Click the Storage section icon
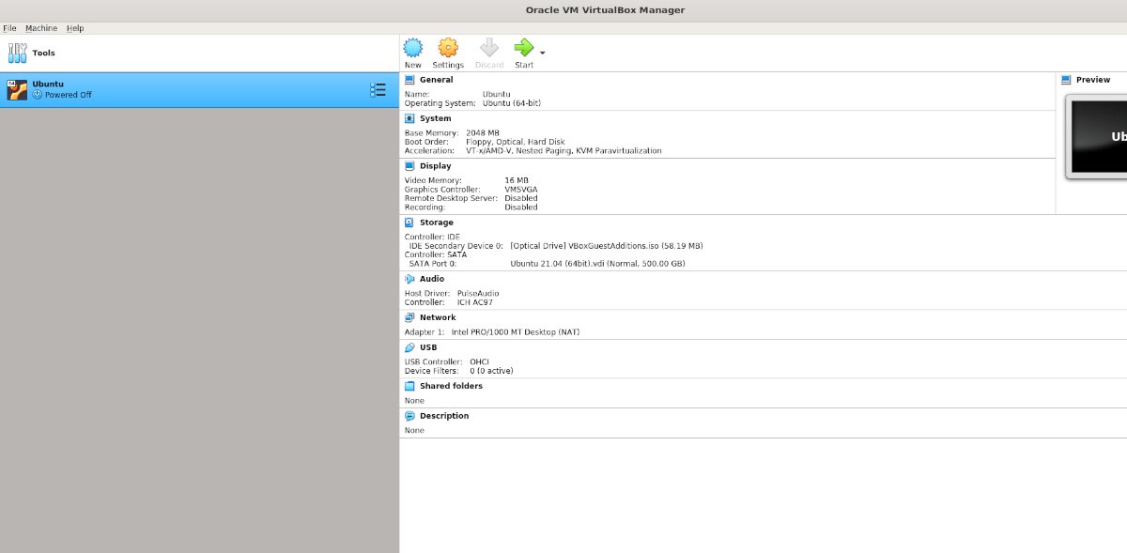Screen dimensions: 1127x553 [409, 223]
